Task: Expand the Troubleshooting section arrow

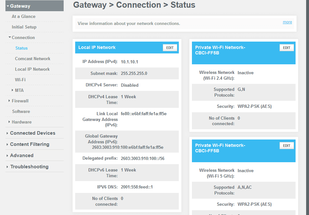Action: tap(7, 167)
